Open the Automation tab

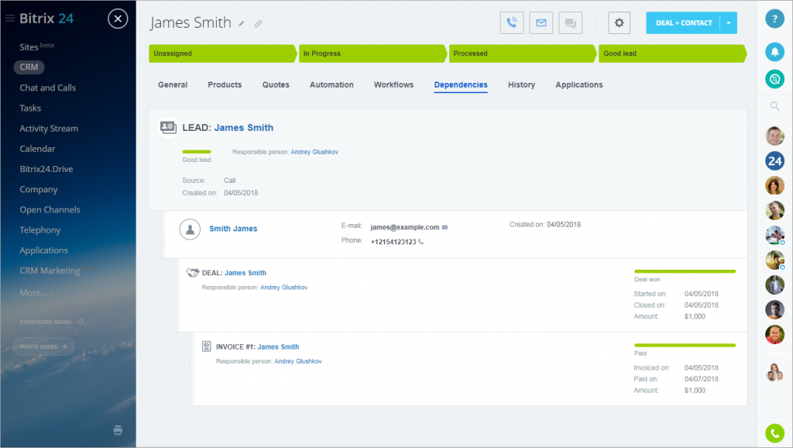click(x=331, y=85)
